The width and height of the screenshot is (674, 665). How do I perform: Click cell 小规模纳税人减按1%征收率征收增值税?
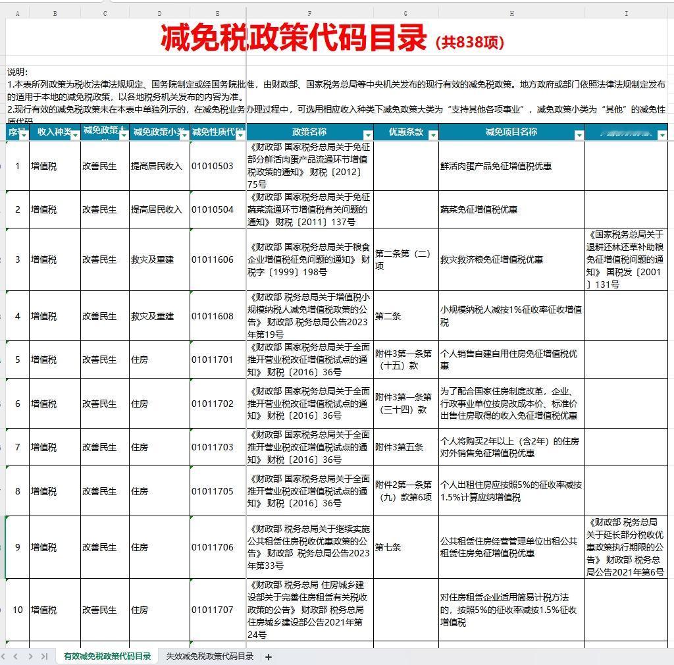[x=511, y=316]
